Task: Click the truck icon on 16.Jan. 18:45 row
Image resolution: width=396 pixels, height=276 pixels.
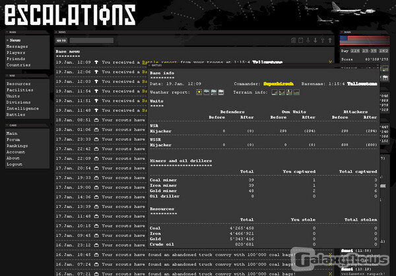Action: click(96, 255)
